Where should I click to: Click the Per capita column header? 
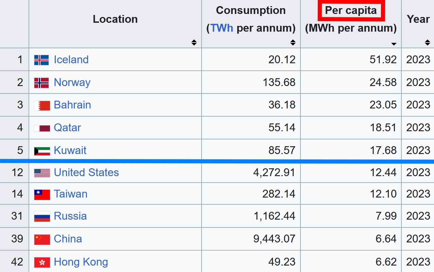[351, 11]
